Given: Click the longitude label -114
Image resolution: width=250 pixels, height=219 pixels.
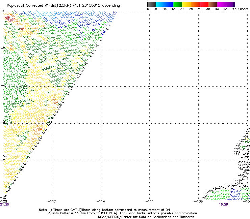Looking at the screenshot, I should [101, 201].
